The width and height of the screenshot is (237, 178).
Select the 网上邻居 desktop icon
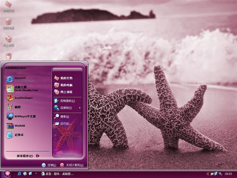click(x=8, y=40)
